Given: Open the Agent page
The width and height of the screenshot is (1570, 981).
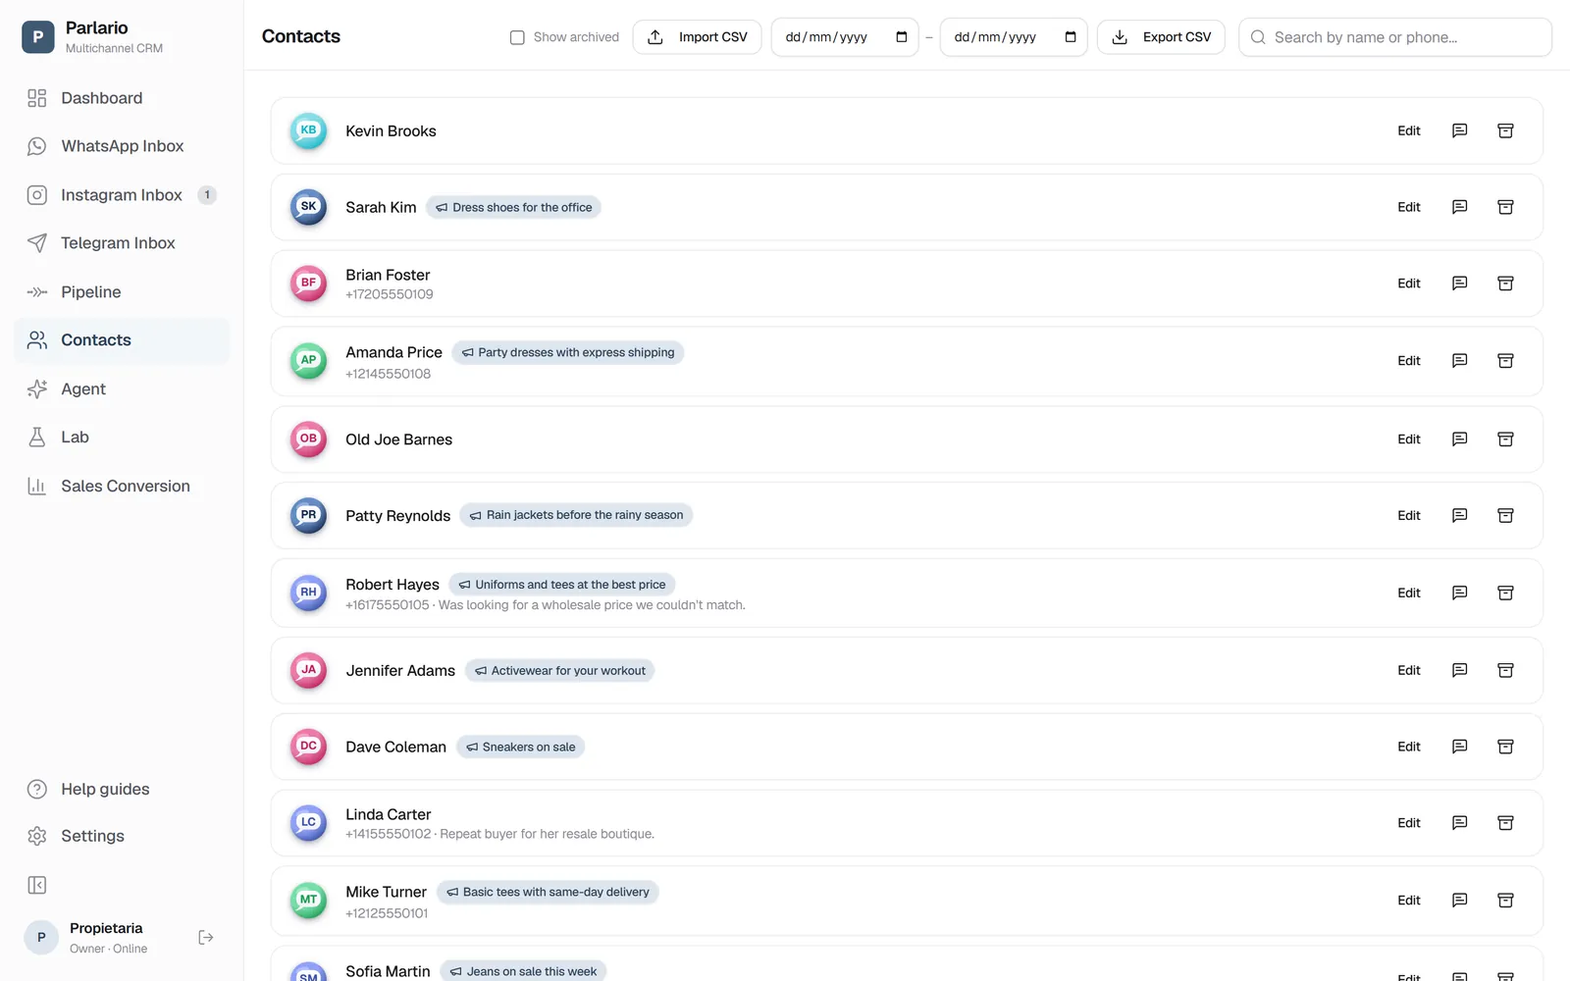Looking at the screenshot, I should coord(122,389).
